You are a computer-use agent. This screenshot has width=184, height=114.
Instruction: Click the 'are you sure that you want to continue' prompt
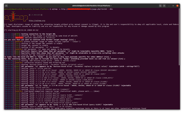[40, 40]
